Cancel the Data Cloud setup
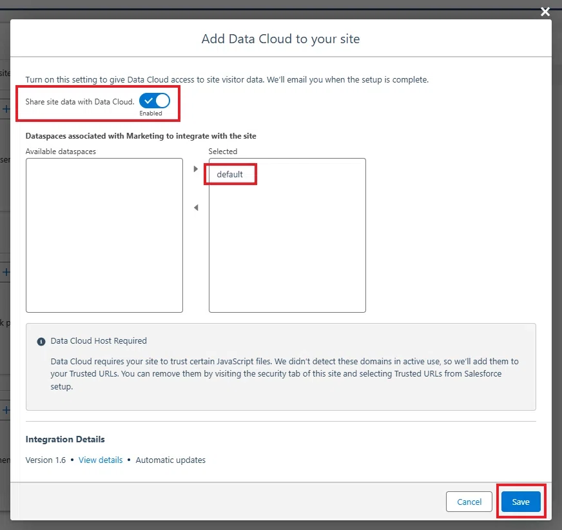This screenshot has width=562, height=530. tap(469, 502)
